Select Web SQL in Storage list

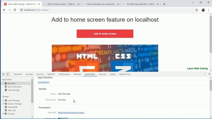coord(12,110)
